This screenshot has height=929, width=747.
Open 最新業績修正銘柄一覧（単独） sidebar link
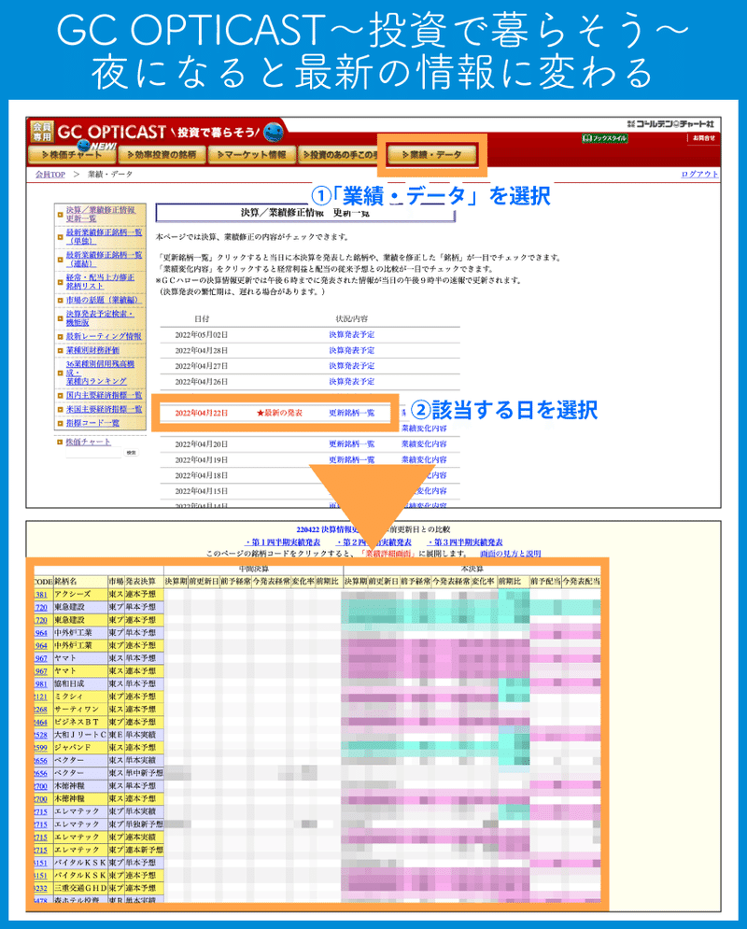(105, 236)
